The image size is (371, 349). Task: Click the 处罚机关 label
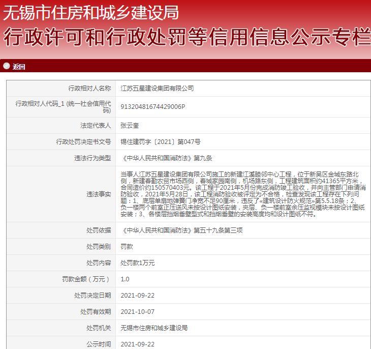point(99,328)
